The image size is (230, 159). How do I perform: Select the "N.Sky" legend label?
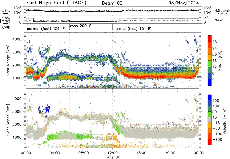coord(5,11)
